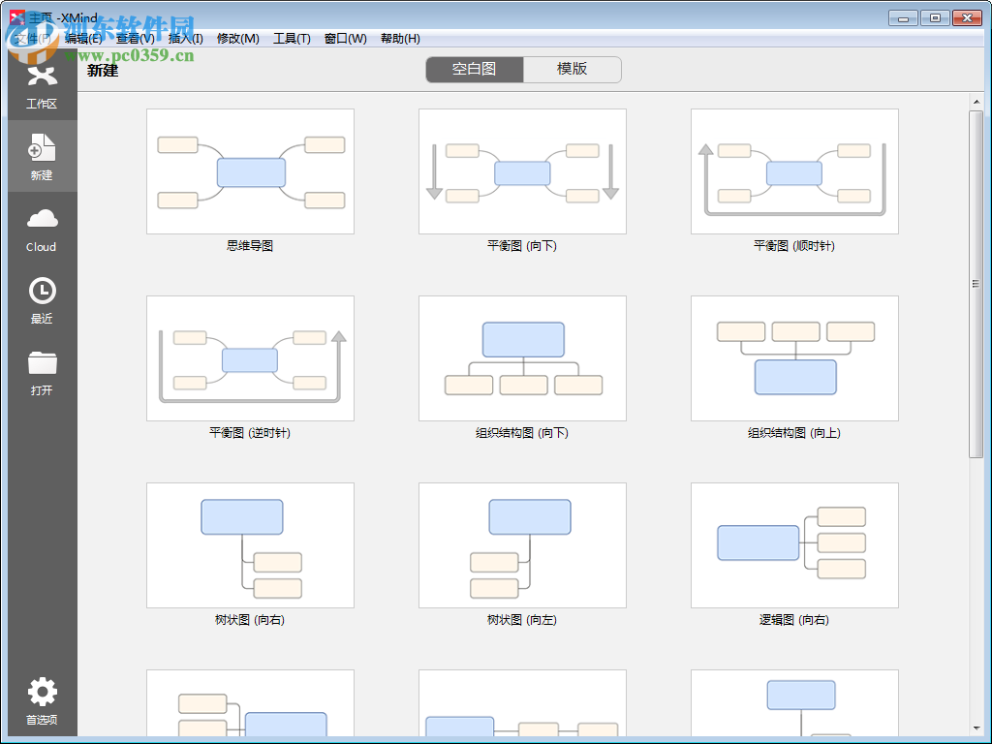Image resolution: width=992 pixels, height=744 pixels.
Task: Click the 打开 (Open) folder icon
Action: 41,370
